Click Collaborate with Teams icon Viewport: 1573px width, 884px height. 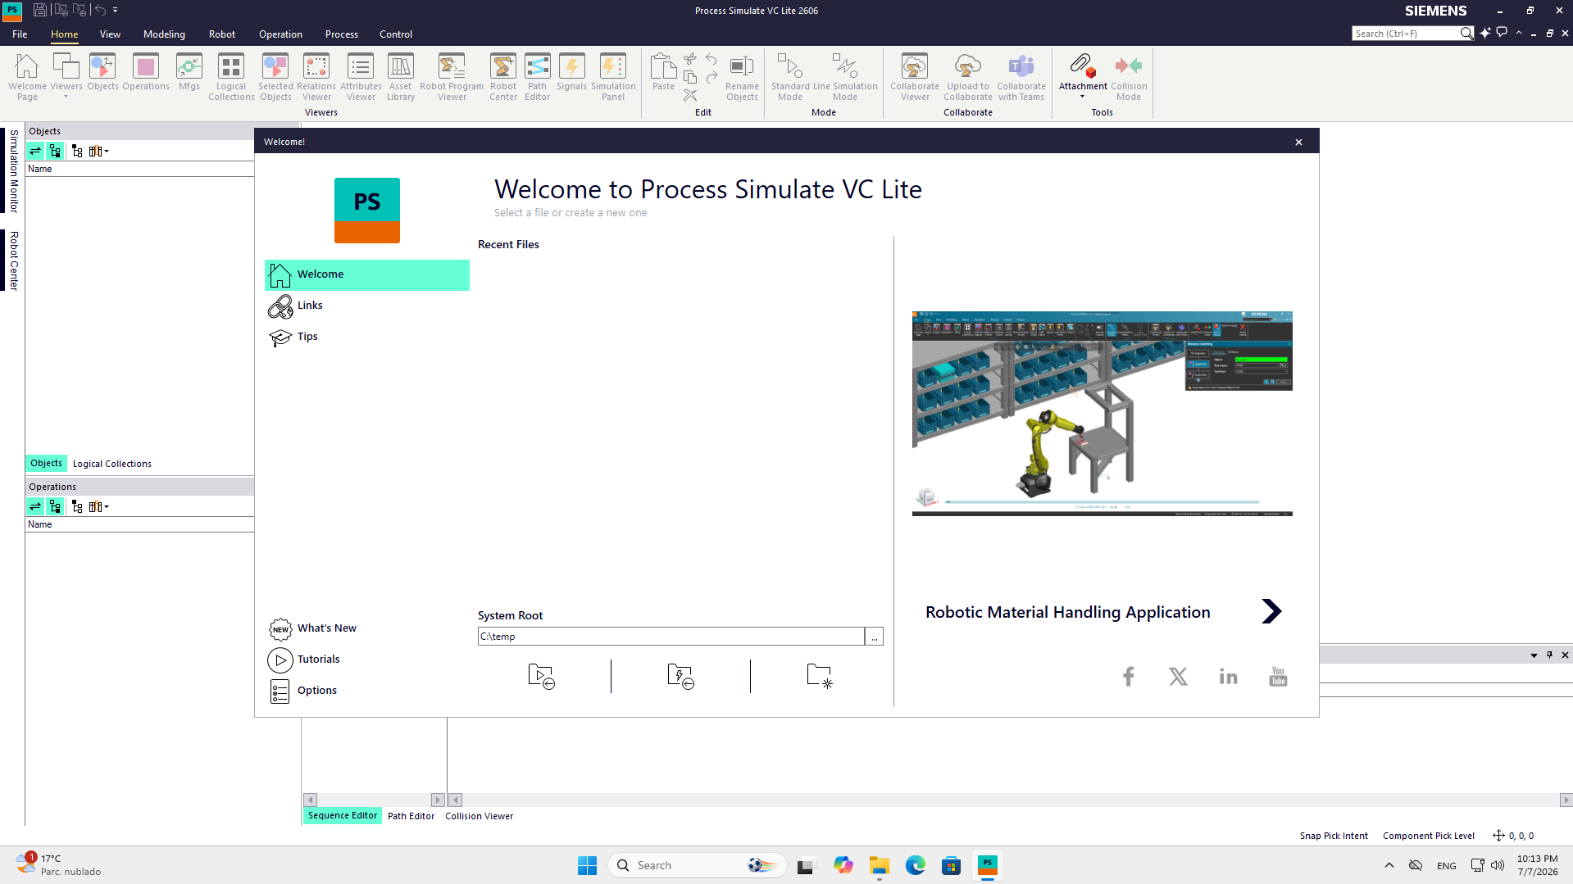[1021, 77]
